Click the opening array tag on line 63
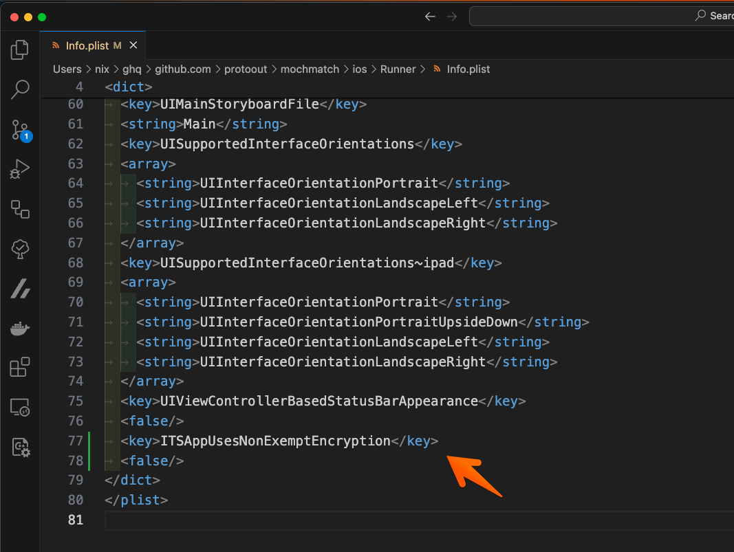Screen dimensions: 734x552 (148, 164)
